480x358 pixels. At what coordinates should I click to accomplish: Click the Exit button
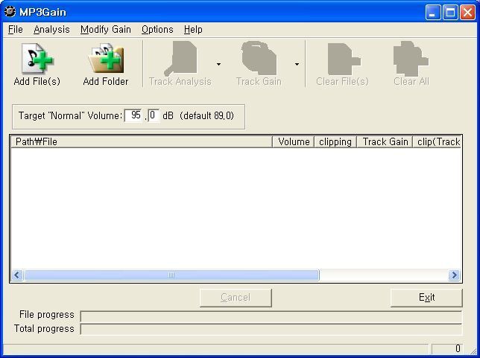click(x=426, y=298)
